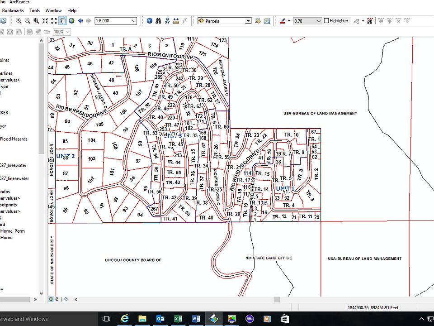
Task: Click the Full Extent globe icon
Action: [x=71, y=21]
